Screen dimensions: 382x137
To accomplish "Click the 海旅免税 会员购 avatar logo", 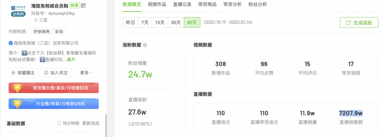I will [18, 10].
